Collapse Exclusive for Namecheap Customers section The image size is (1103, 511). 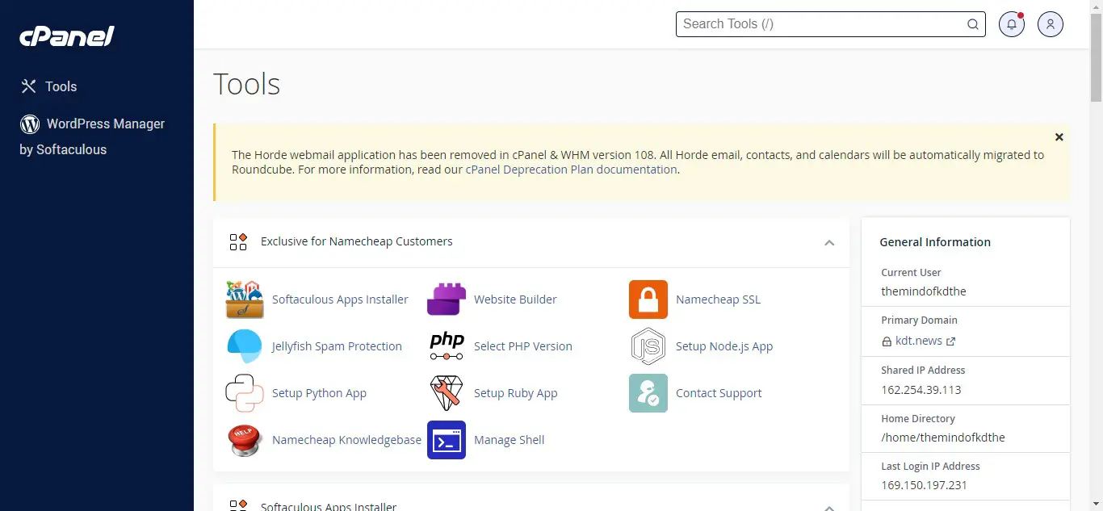click(829, 242)
